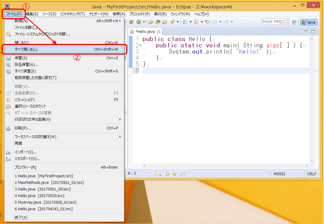Open Forward history dropdown arrow

[x=231, y=22]
